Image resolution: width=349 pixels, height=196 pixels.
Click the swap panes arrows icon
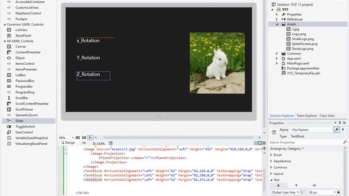(84, 143)
